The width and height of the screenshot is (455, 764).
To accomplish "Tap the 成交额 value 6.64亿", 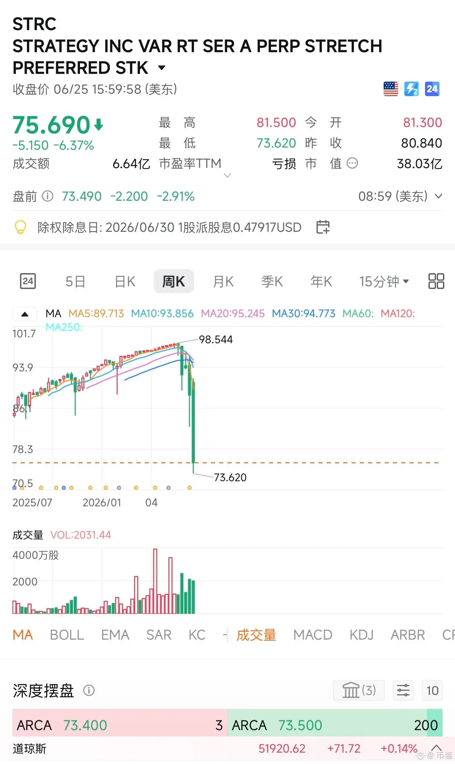I will pyautogui.click(x=131, y=164).
